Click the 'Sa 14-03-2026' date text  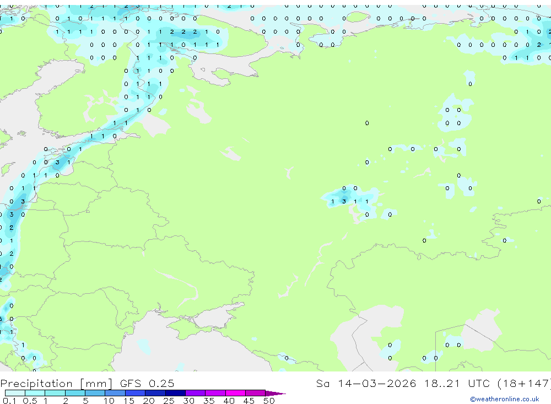point(366,383)
